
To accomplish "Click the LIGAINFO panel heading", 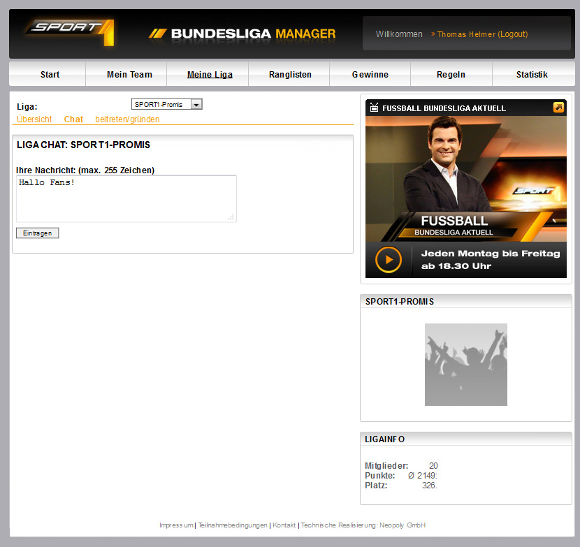I will tap(385, 439).
